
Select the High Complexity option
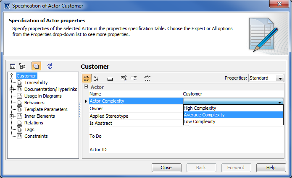[x=200, y=108]
